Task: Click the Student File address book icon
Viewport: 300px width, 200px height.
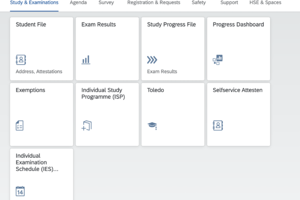Action: [21, 59]
